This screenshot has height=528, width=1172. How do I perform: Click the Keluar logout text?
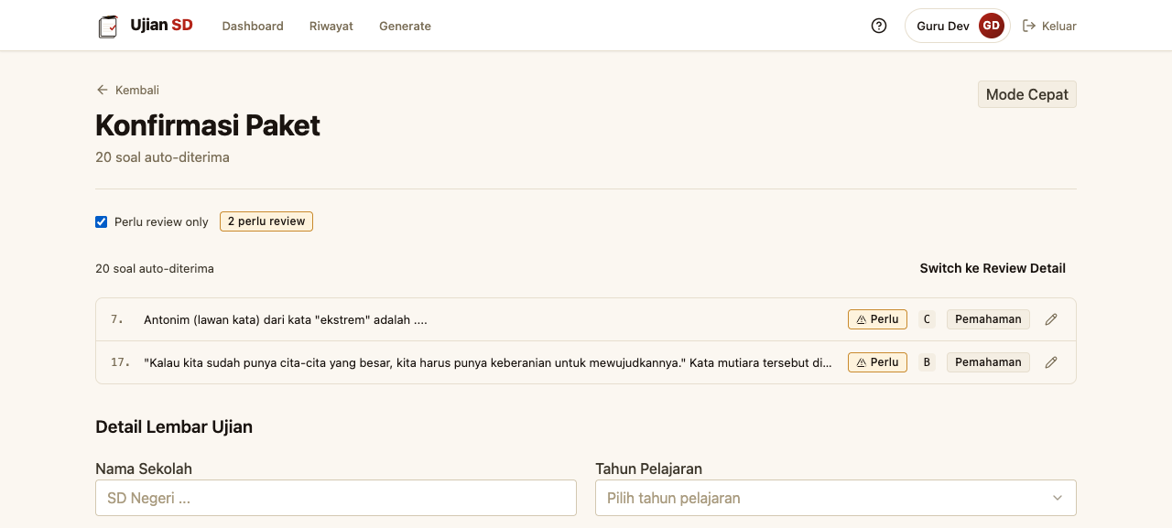tap(1059, 26)
